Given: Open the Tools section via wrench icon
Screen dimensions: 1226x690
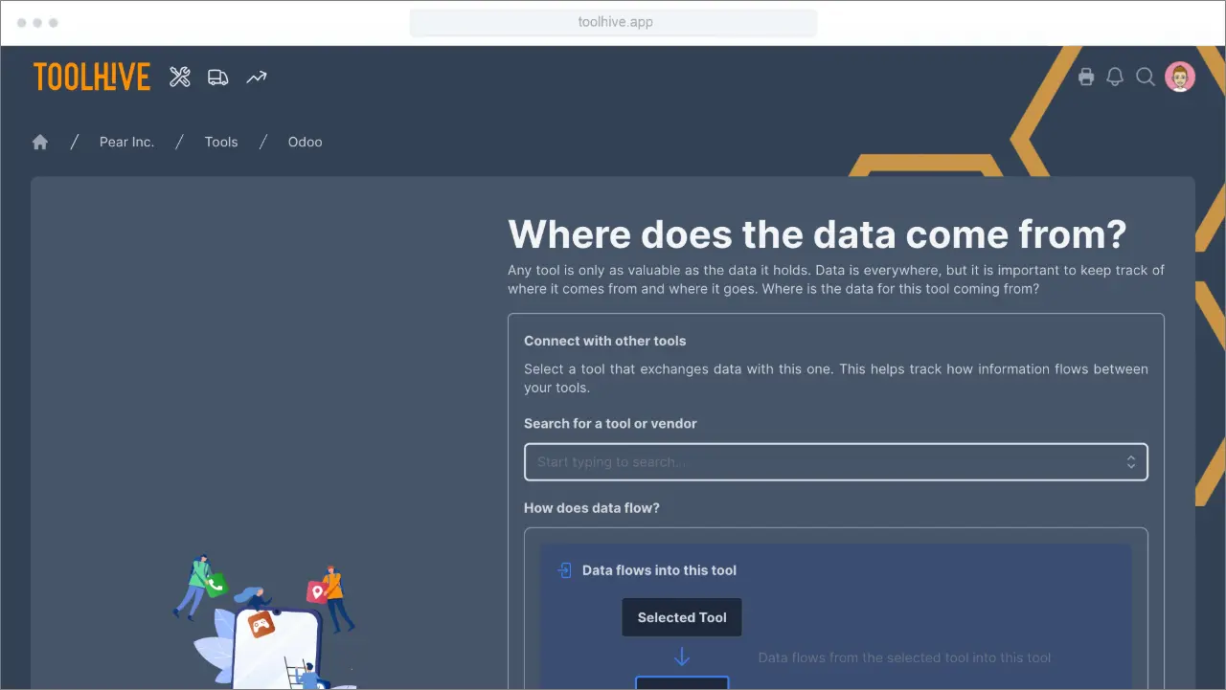Looking at the screenshot, I should tap(179, 77).
